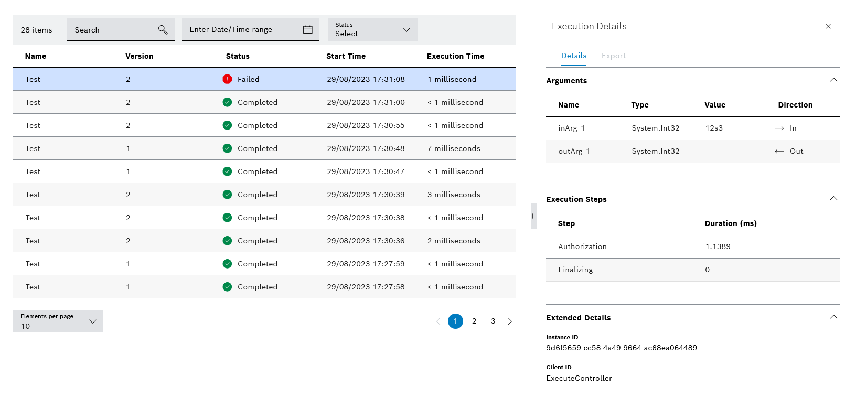Collapse the Arguments section
The height and width of the screenshot is (397, 845).
[x=833, y=80]
